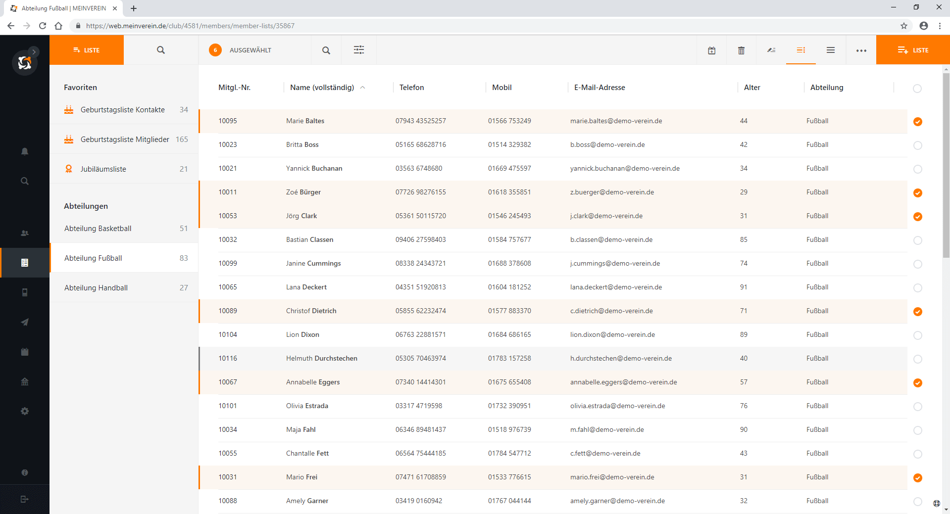This screenshot has width=950, height=514.
Task: Select Bastian Classen row checkbox
Action: coord(917,240)
